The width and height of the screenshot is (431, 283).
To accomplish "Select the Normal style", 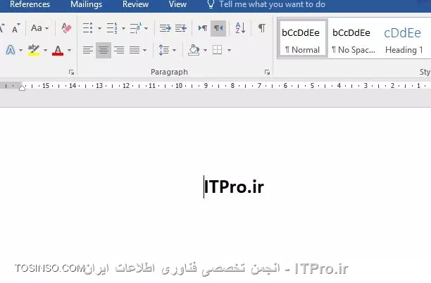I will tap(302, 38).
